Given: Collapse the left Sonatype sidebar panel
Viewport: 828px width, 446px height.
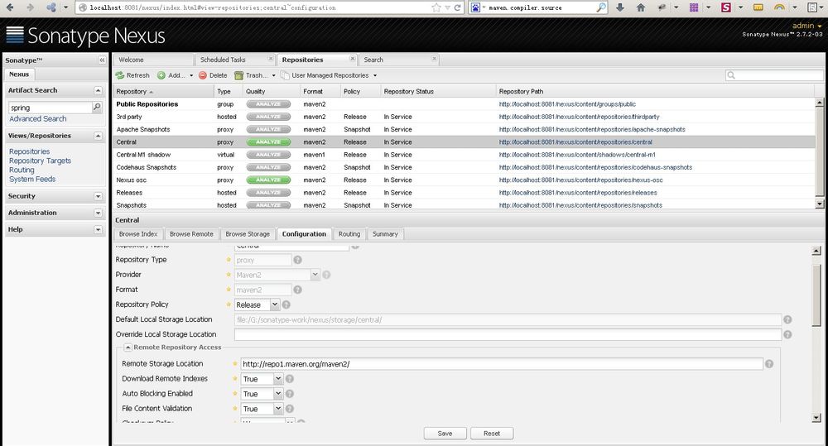Looking at the screenshot, I should [102, 60].
